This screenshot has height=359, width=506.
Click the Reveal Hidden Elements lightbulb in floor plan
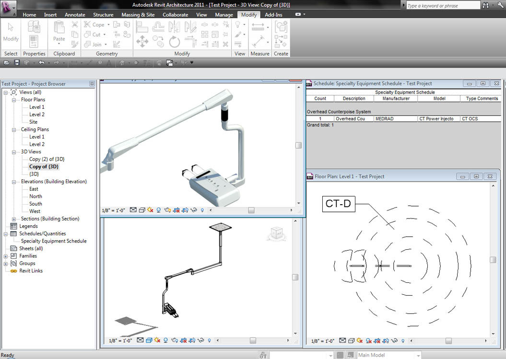click(x=402, y=341)
